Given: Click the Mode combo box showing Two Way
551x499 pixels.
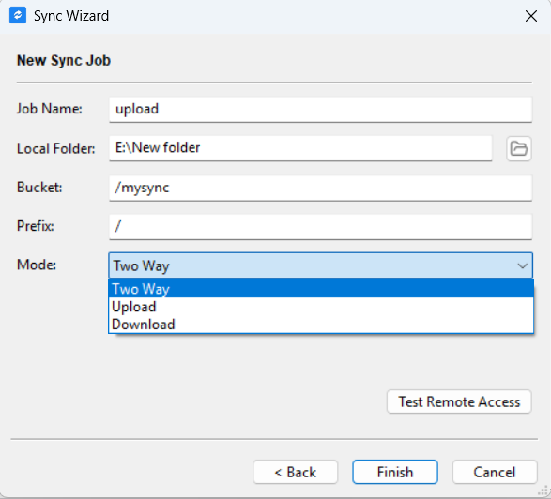Looking at the screenshot, I should (320, 265).
